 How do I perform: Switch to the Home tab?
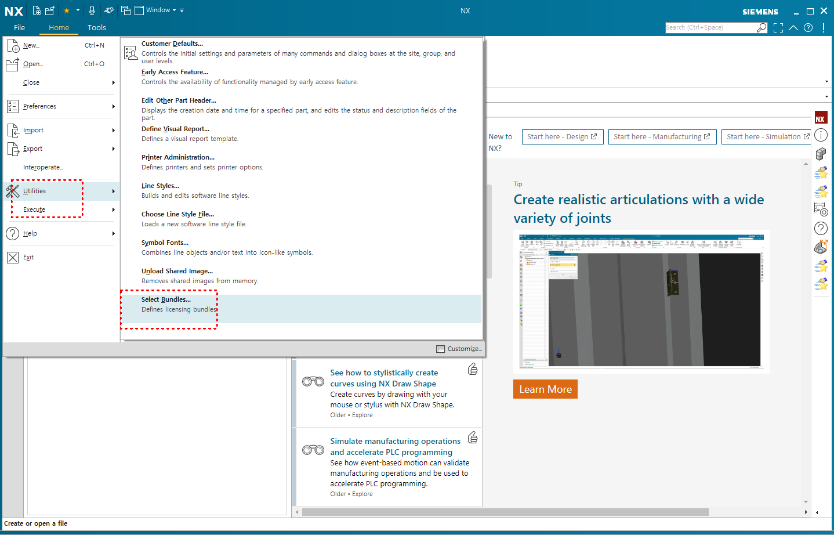tap(59, 28)
